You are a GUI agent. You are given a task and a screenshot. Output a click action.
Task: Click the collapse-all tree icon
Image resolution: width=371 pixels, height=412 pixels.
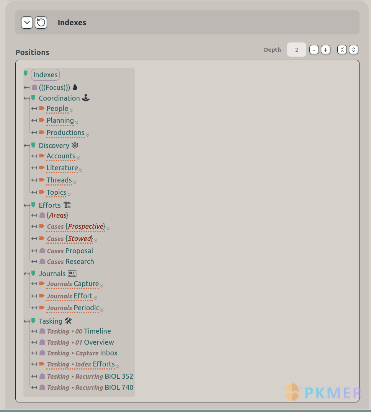(x=342, y=50)
